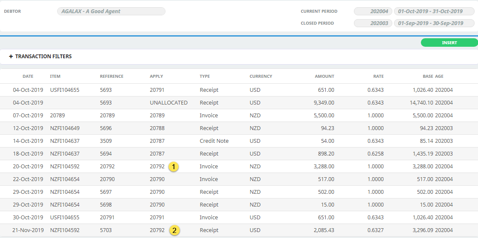Sort by the ITEM column header
The width and height of the screenshot is (478, 238).
[x=55, y=76]
